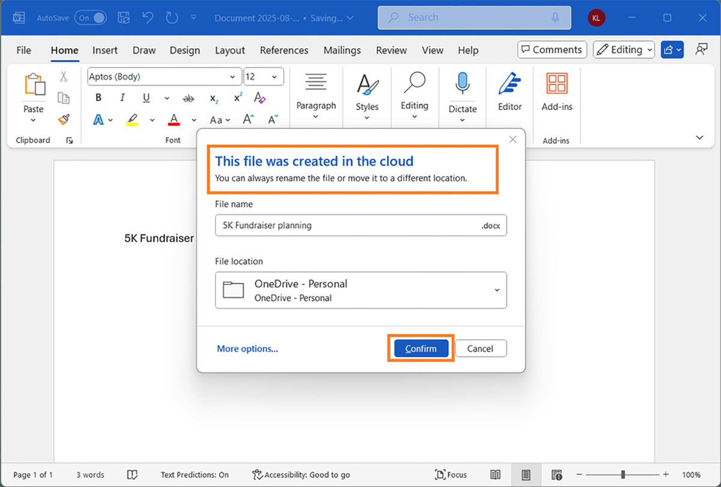
Task: Open the Editing find menu
Action: (x=415, y=96)
